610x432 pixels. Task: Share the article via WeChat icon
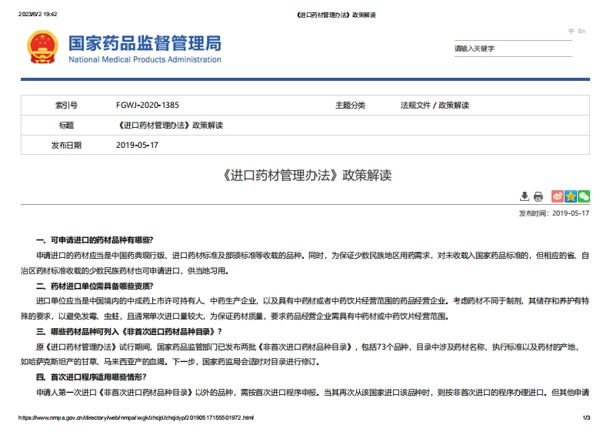click(x=584, y=196)
